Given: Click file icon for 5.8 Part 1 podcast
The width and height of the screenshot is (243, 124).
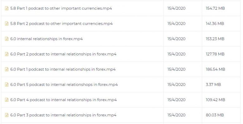Looking at the screenshot, I should point(7,8).
